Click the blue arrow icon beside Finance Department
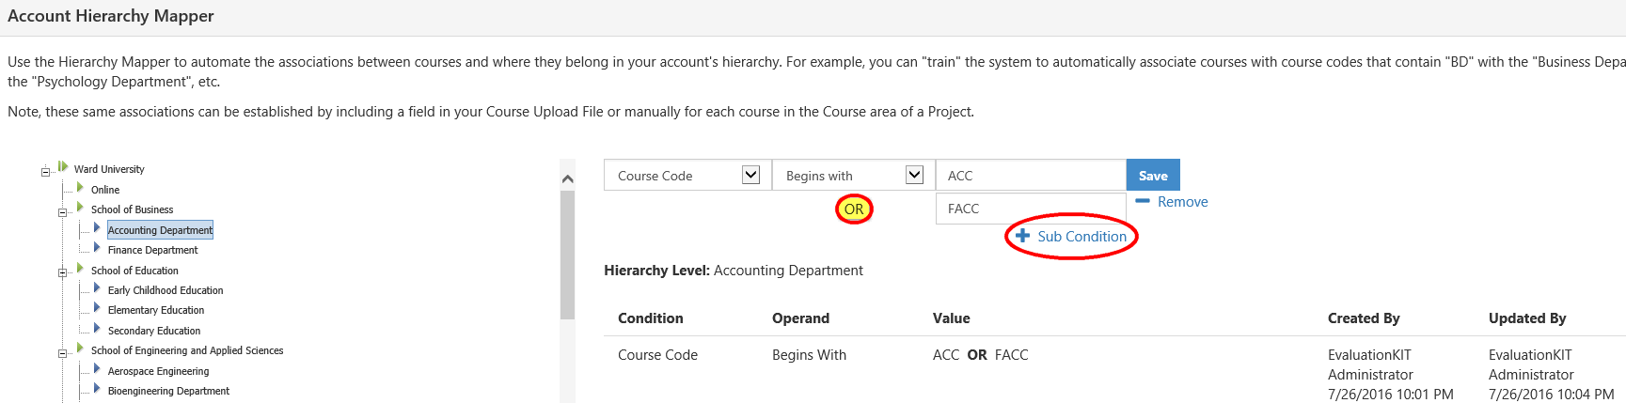Screen dimensions: 1626x403 click(97, 248)
